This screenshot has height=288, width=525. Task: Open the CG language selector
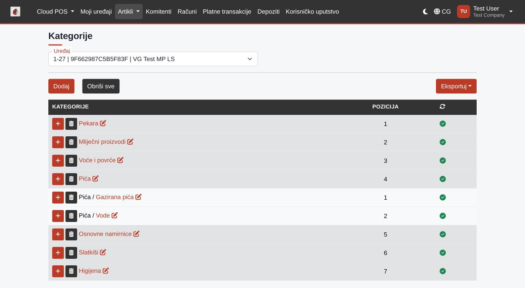point(442,12)
